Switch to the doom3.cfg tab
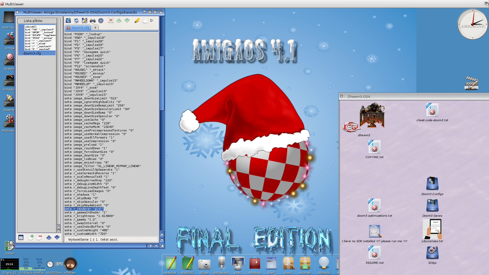This screenshot has width=489, height=275. pyautogui.click(x=80, y=28)
